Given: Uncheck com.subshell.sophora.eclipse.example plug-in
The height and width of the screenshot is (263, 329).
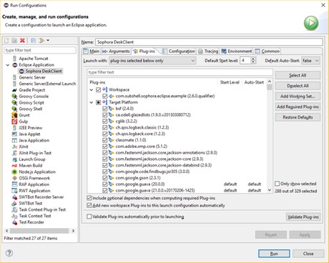Looking at the screenshot, I should tap(104, 96).
